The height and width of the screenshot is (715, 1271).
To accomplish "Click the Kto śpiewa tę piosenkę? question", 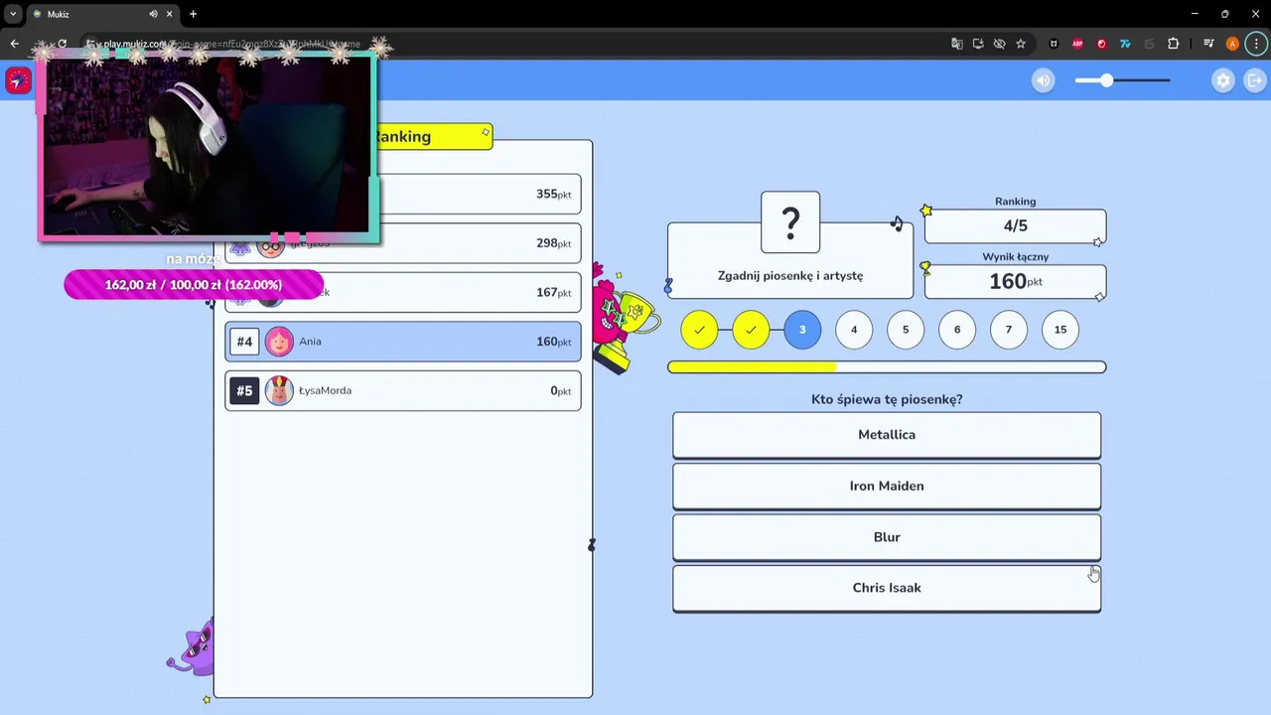I will [x=887, y=399].
